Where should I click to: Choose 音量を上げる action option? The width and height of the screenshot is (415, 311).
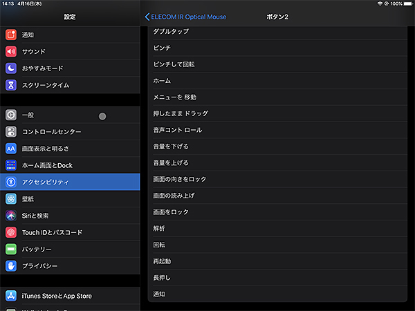[277, 162]
